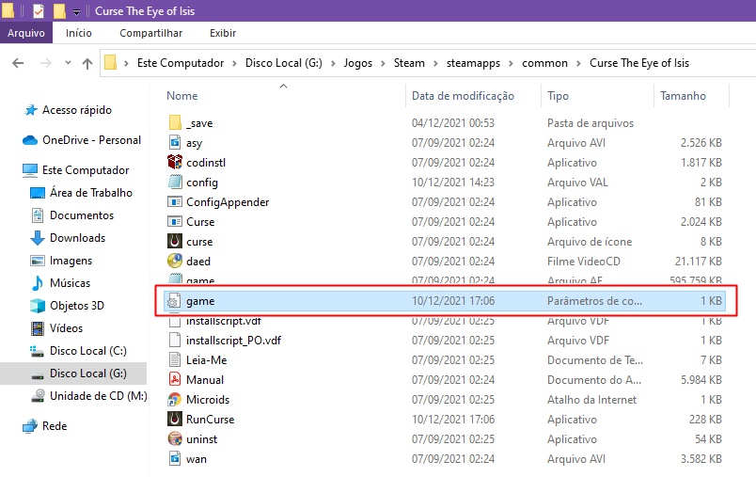Select the _save folder icon
The width and height of the screenshot is (756, 477).
[175, 122]
